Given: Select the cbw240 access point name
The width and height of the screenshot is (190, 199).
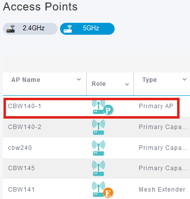Looking at the screenshot, I should (x=20, y=148).
